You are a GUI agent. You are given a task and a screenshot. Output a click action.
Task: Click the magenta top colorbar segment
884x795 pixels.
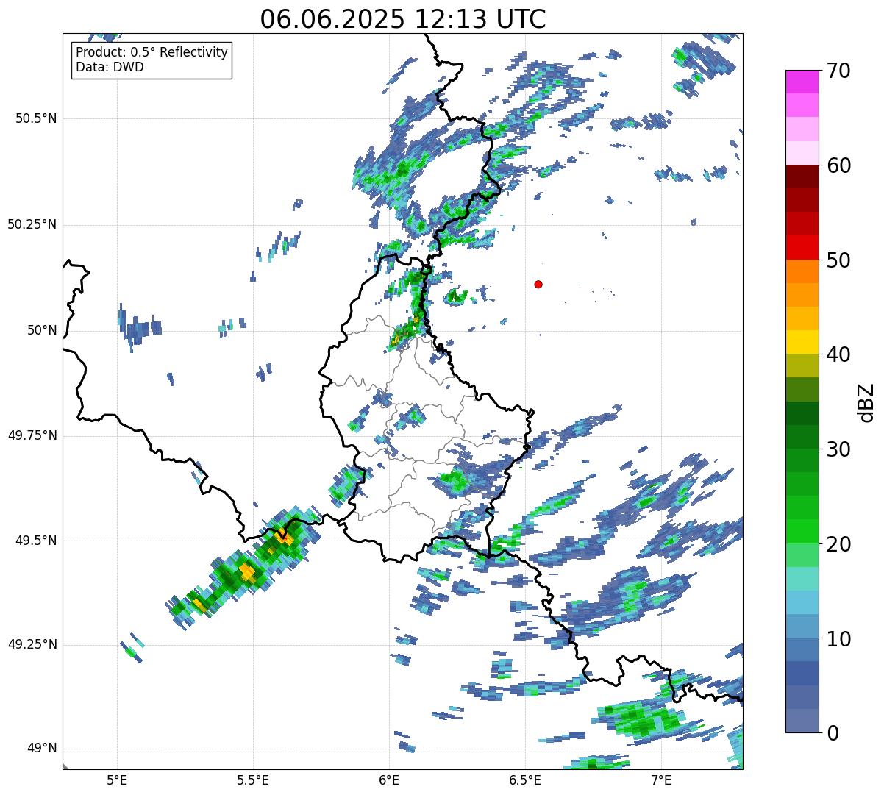click(x=802, y=82)
